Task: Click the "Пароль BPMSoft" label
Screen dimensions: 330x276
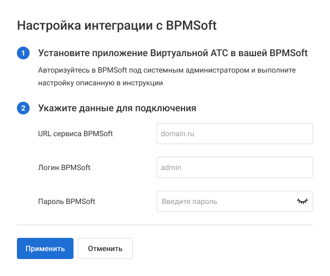Action: pyautogui.click(x=67, y=201)
